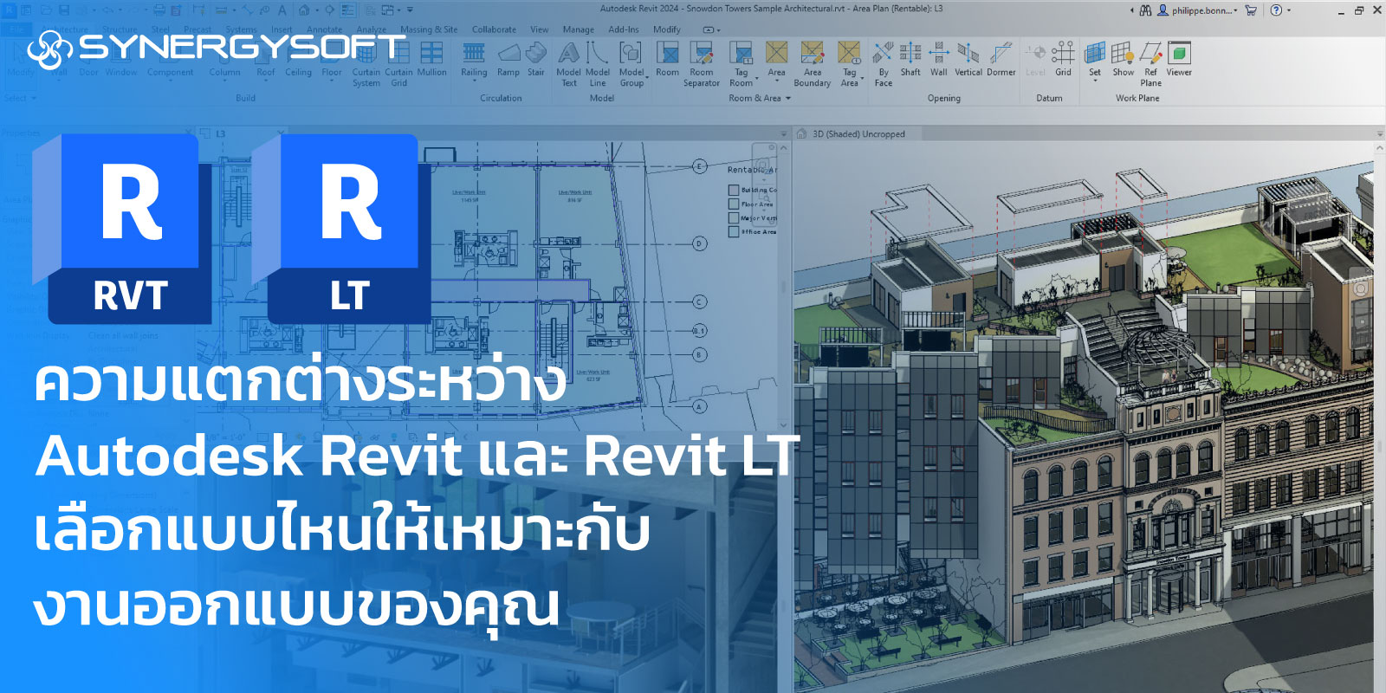Select the Room Separator tool
The height and width of the screenshot is (693, 1386).
pos(702,64)
